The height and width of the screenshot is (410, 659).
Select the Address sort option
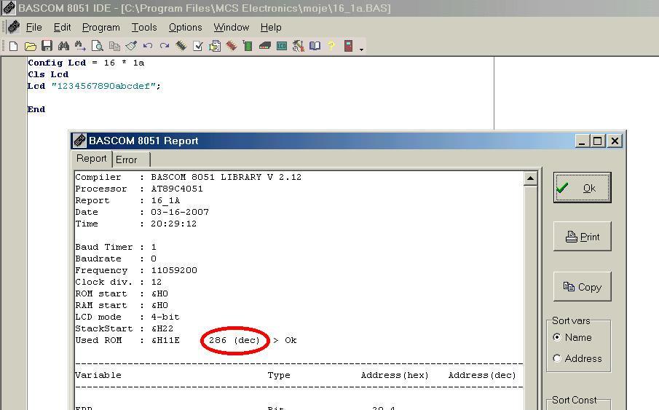pyautogui.click(x=558, y=358)
